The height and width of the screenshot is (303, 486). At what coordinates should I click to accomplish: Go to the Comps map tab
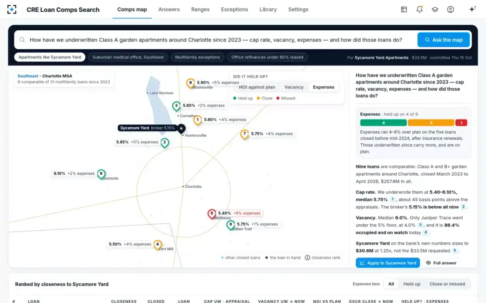(132, 9)
